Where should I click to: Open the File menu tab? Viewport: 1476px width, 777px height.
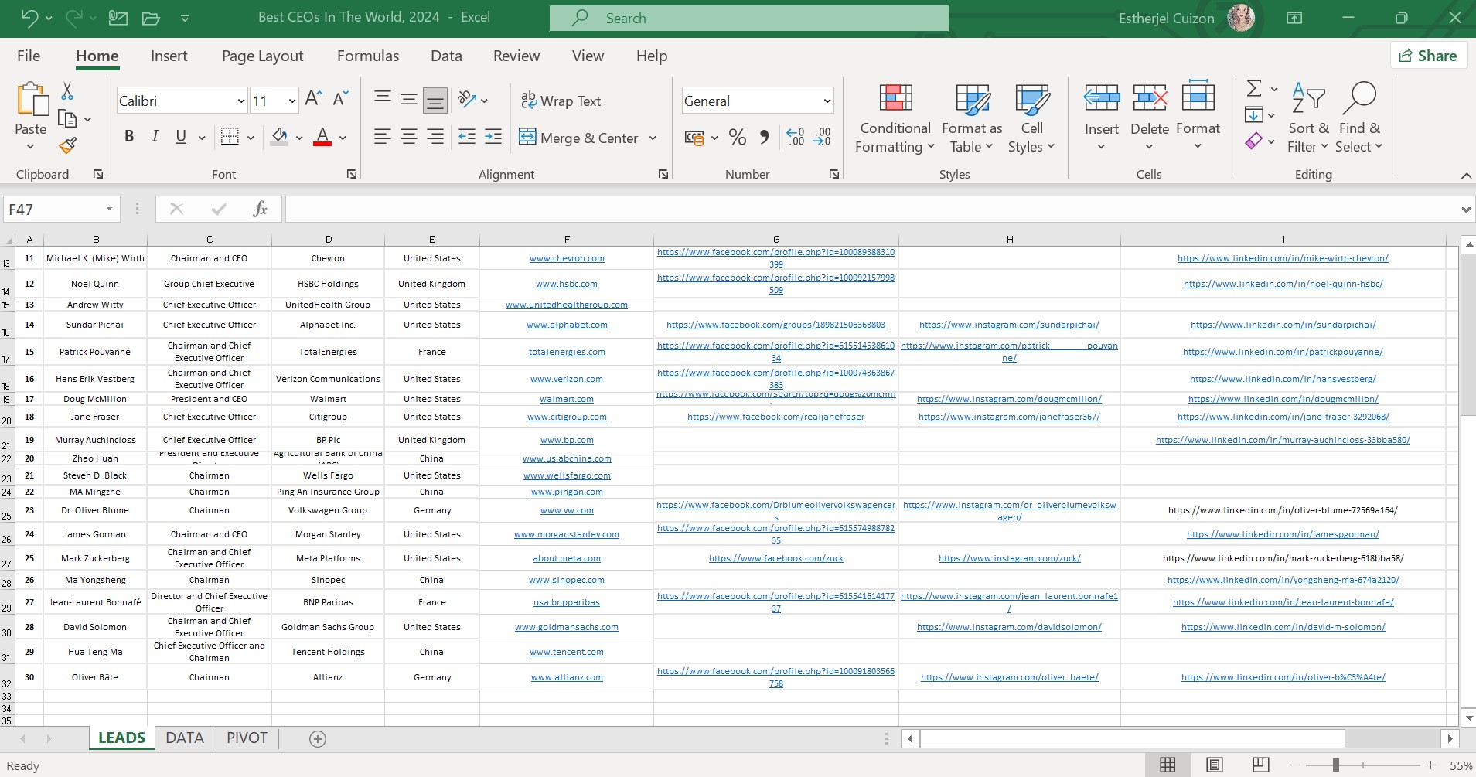point(29,56)
